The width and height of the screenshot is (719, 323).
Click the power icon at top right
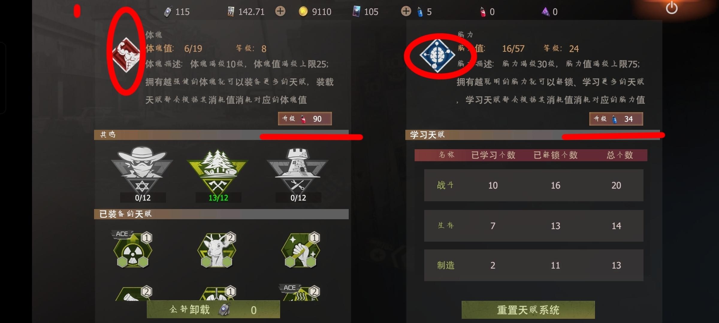pos(671,8)
